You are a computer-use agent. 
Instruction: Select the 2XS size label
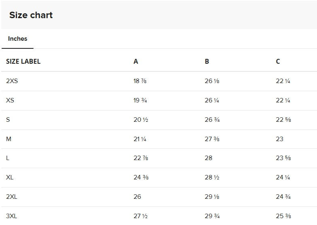[x=12, y=81]
